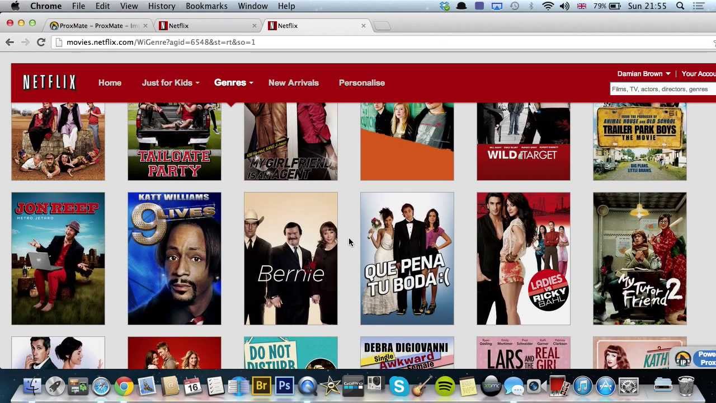This screenshot has height=403, width=716.
Task: Launch Photoshop from the dock
Action: (285, 386)
